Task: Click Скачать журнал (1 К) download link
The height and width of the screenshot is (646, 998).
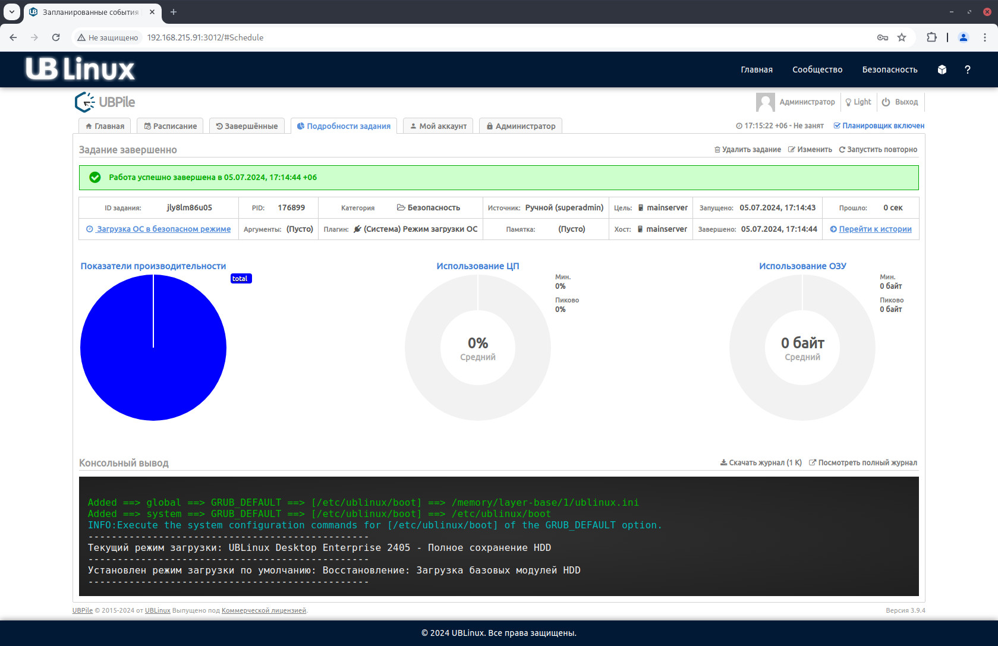Action: click(x=761, y=463)
